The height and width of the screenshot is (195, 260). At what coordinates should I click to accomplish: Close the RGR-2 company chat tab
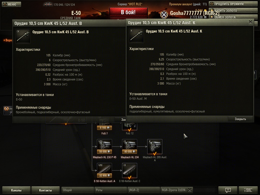pos(190,190)
